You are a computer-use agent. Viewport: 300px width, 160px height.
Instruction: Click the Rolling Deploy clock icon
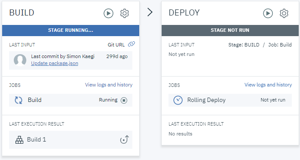tap(178, 100)
